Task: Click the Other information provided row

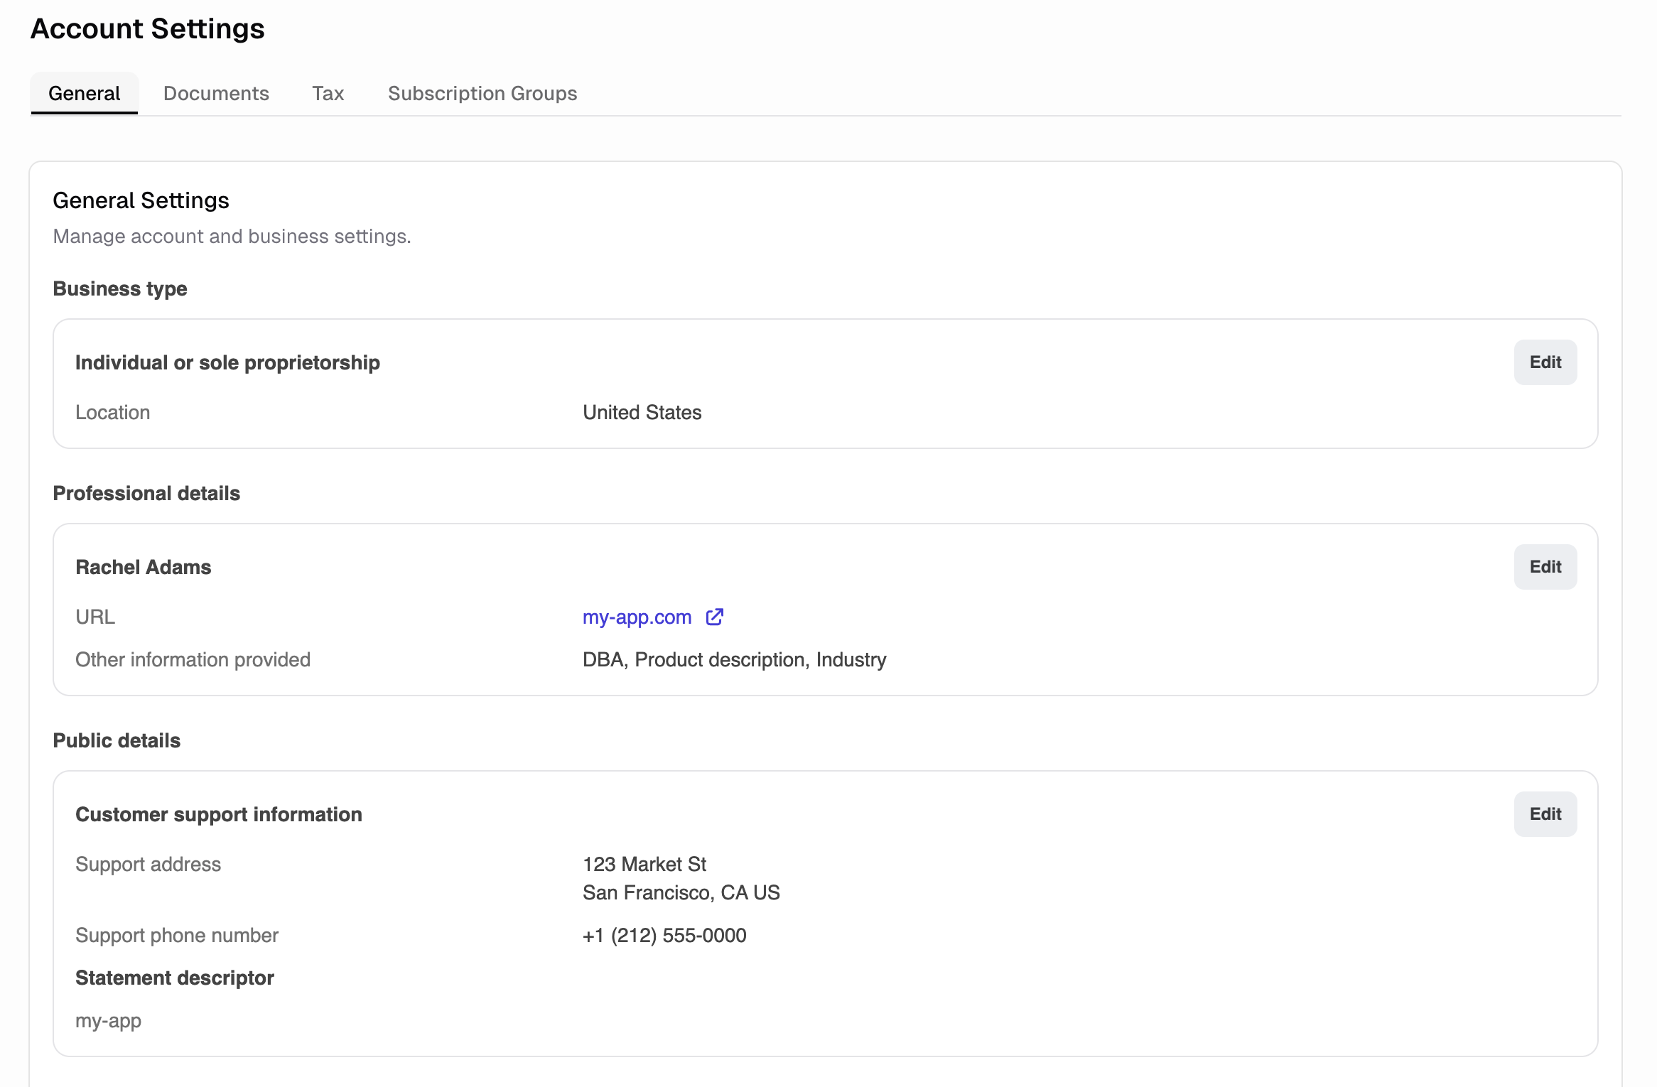Action: (193, 659)
